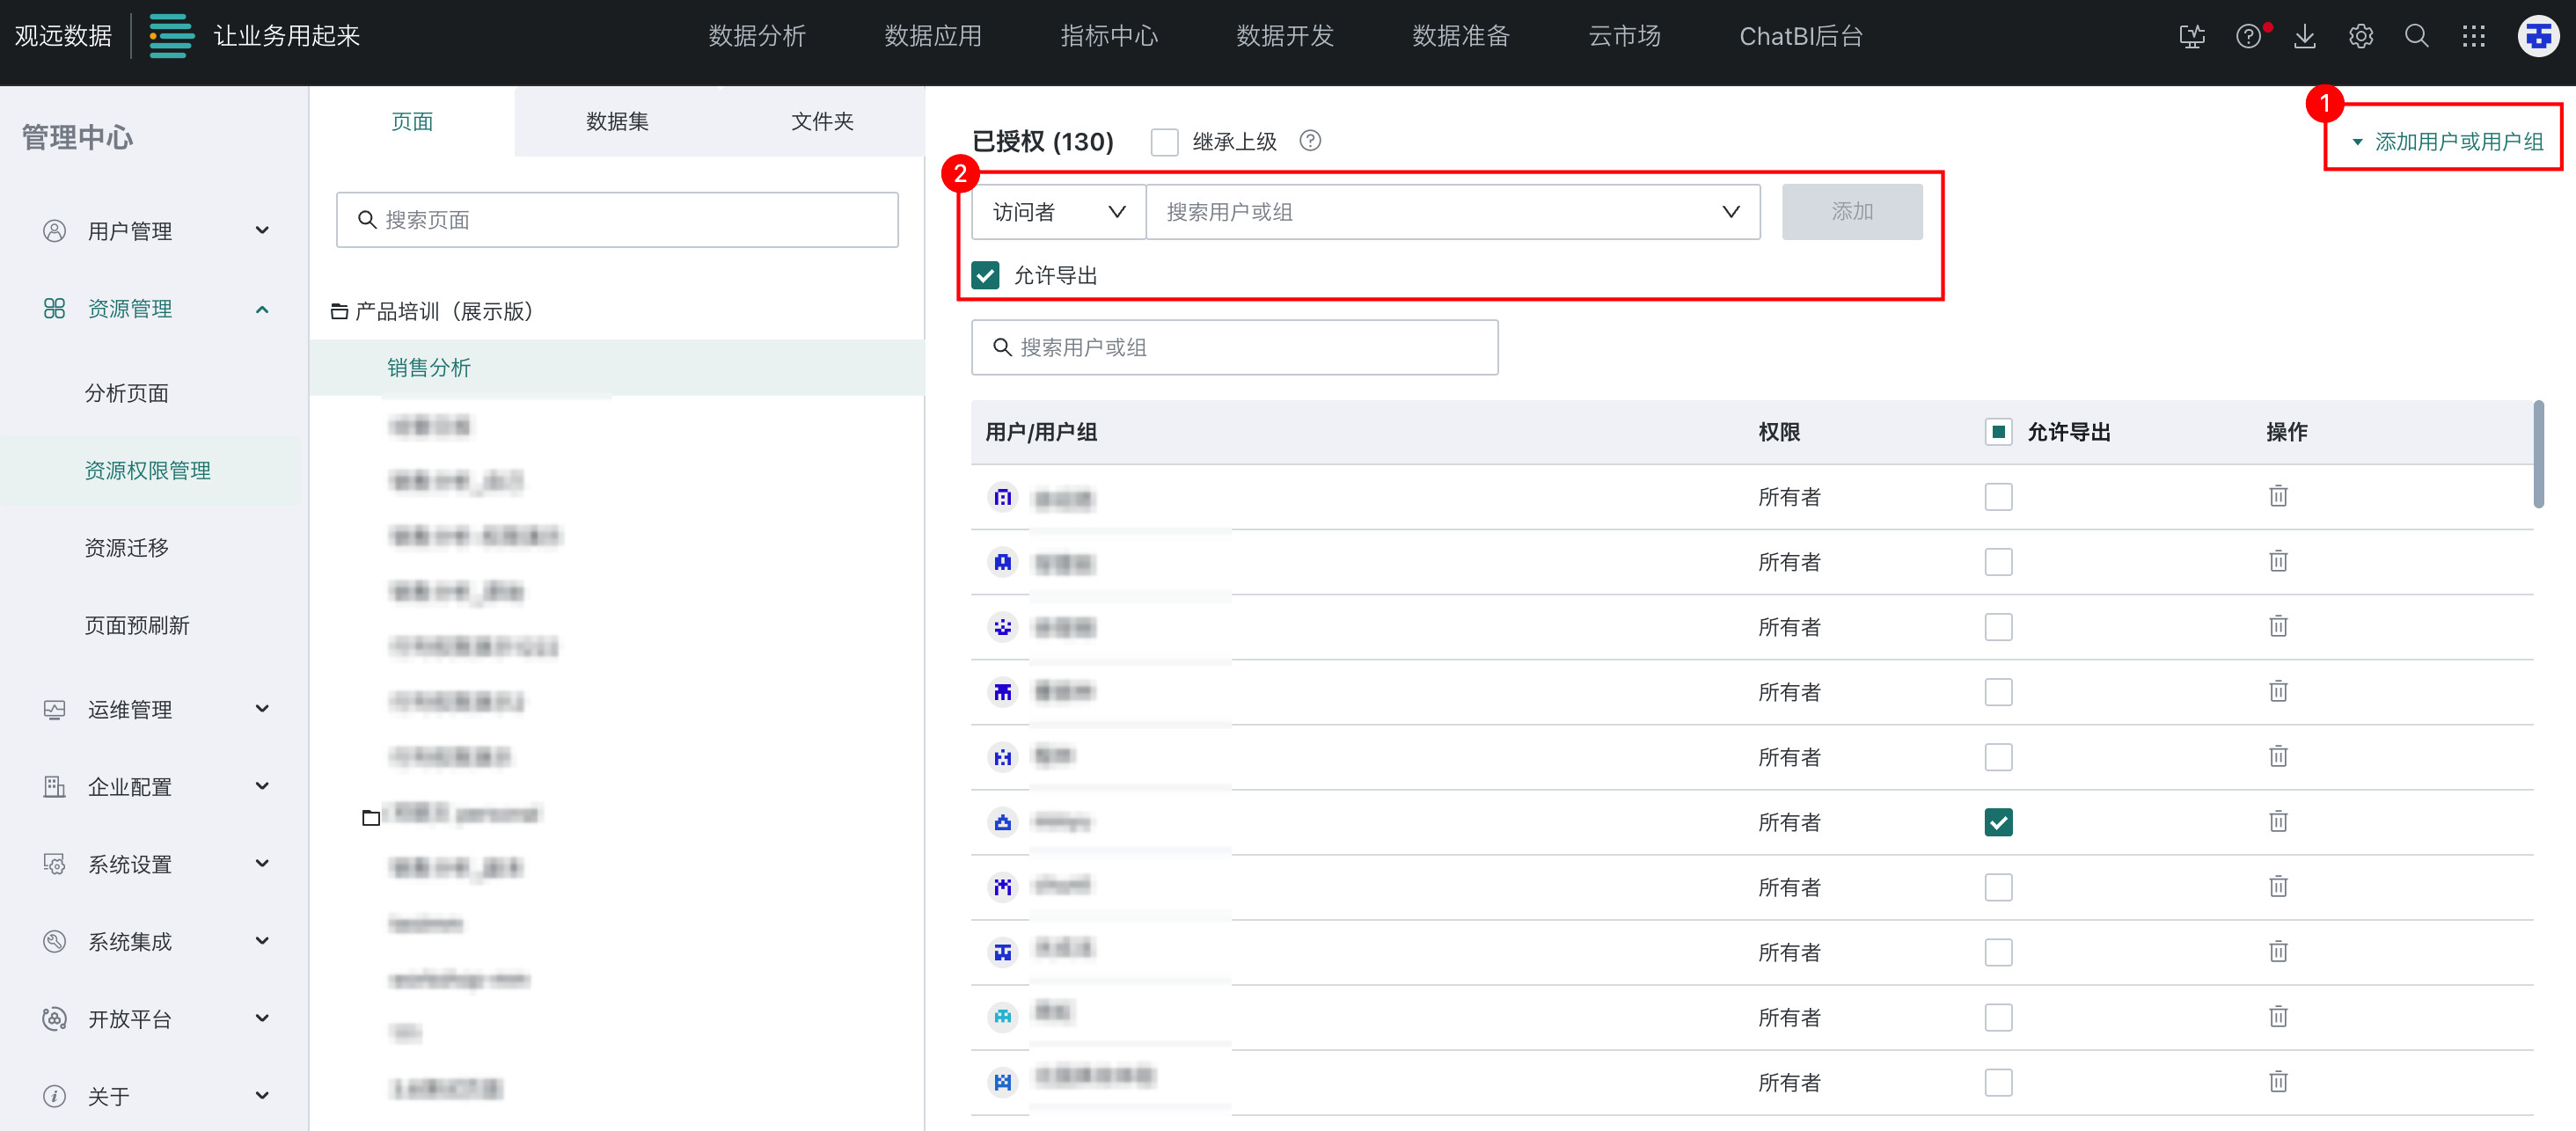Uncheck the 允许导出 checkbox below 访问者
This screenshot has height=1131, width=2576.
pyautogui.click(x=985, y=275)
